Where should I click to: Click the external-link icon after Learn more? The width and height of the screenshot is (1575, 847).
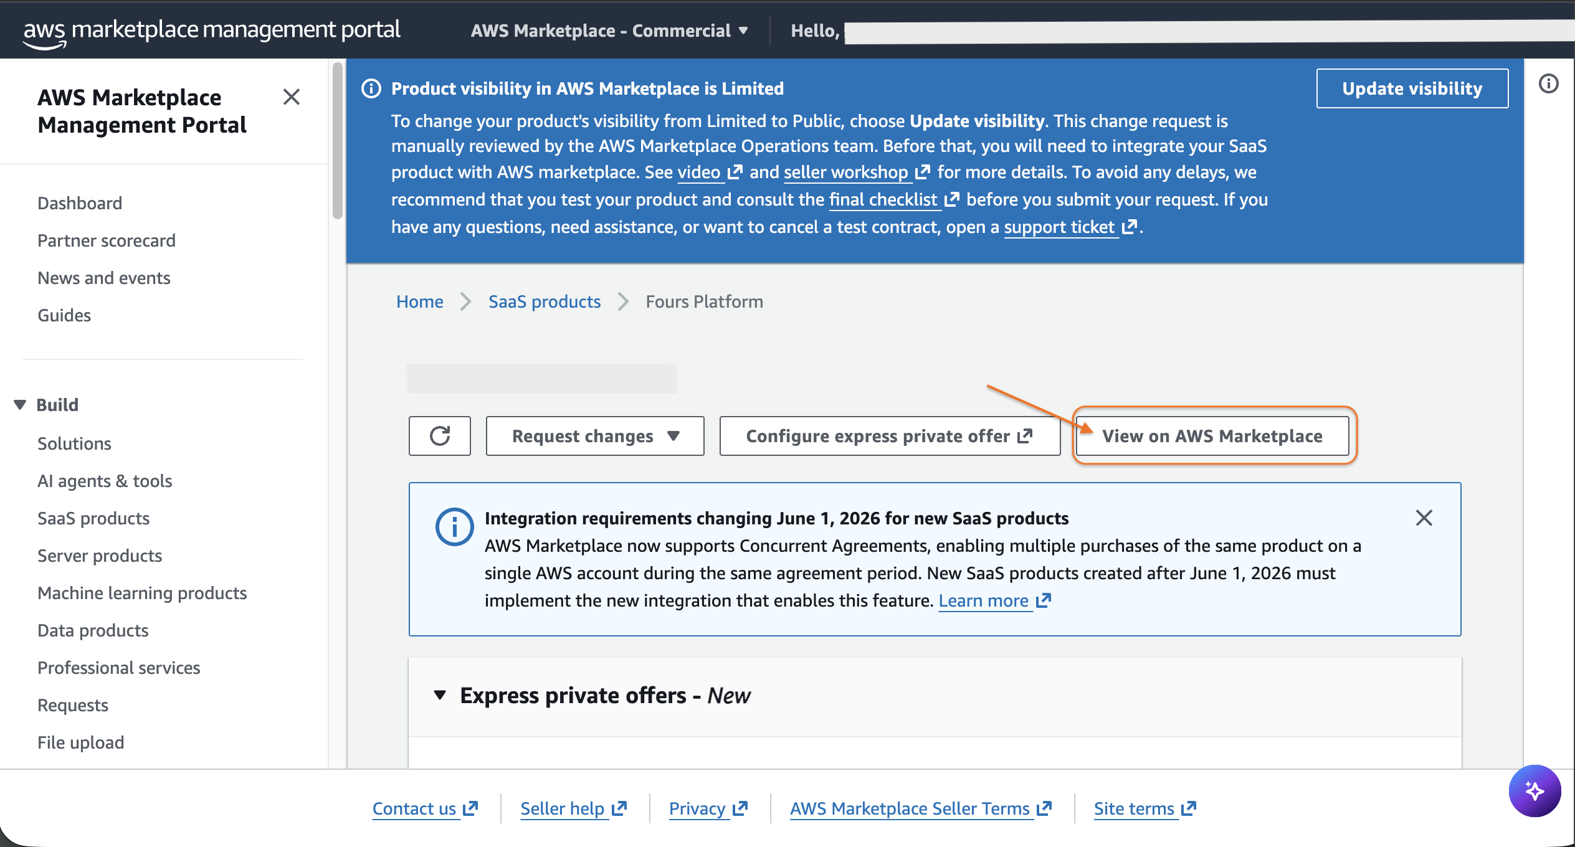[x=1044, y=600]
